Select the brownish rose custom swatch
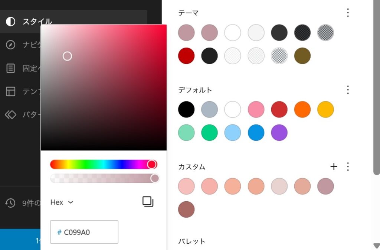 pos(186,210)
